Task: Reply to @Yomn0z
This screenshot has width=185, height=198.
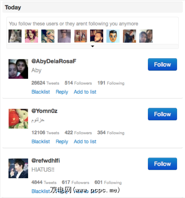Action: pos(62,142)
